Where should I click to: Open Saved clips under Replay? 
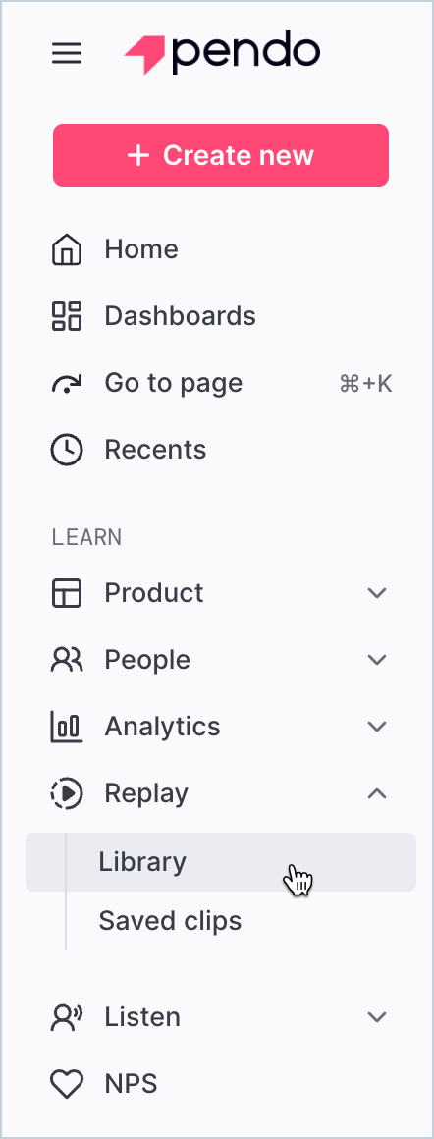click(x=170, y=921)
